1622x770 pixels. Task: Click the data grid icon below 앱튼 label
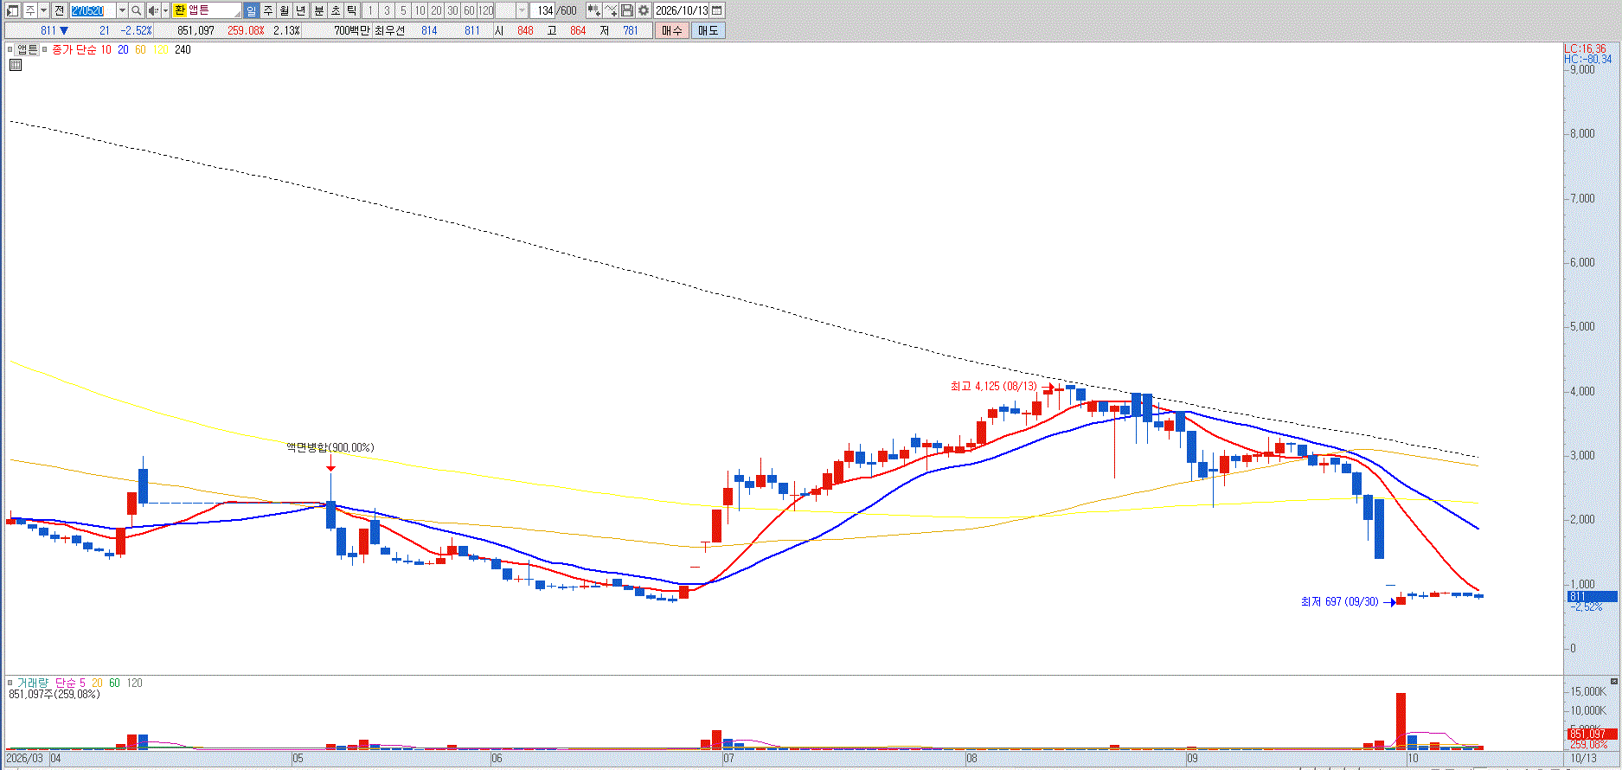pyautogui.click(x=15, y=65)
